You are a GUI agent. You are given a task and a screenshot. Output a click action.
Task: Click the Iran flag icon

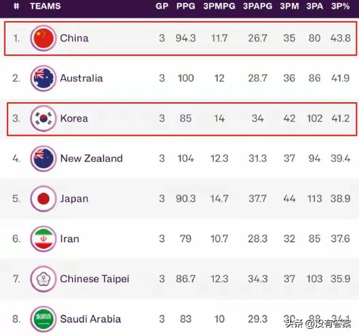click(x=43, y=239)
